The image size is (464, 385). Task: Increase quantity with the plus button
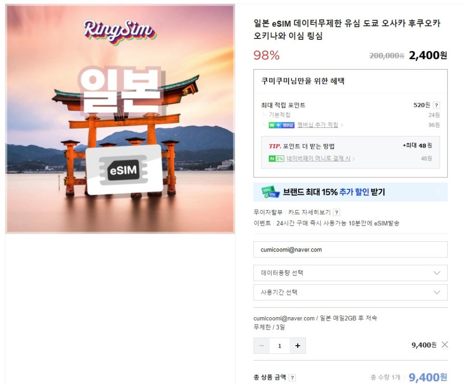298,346
